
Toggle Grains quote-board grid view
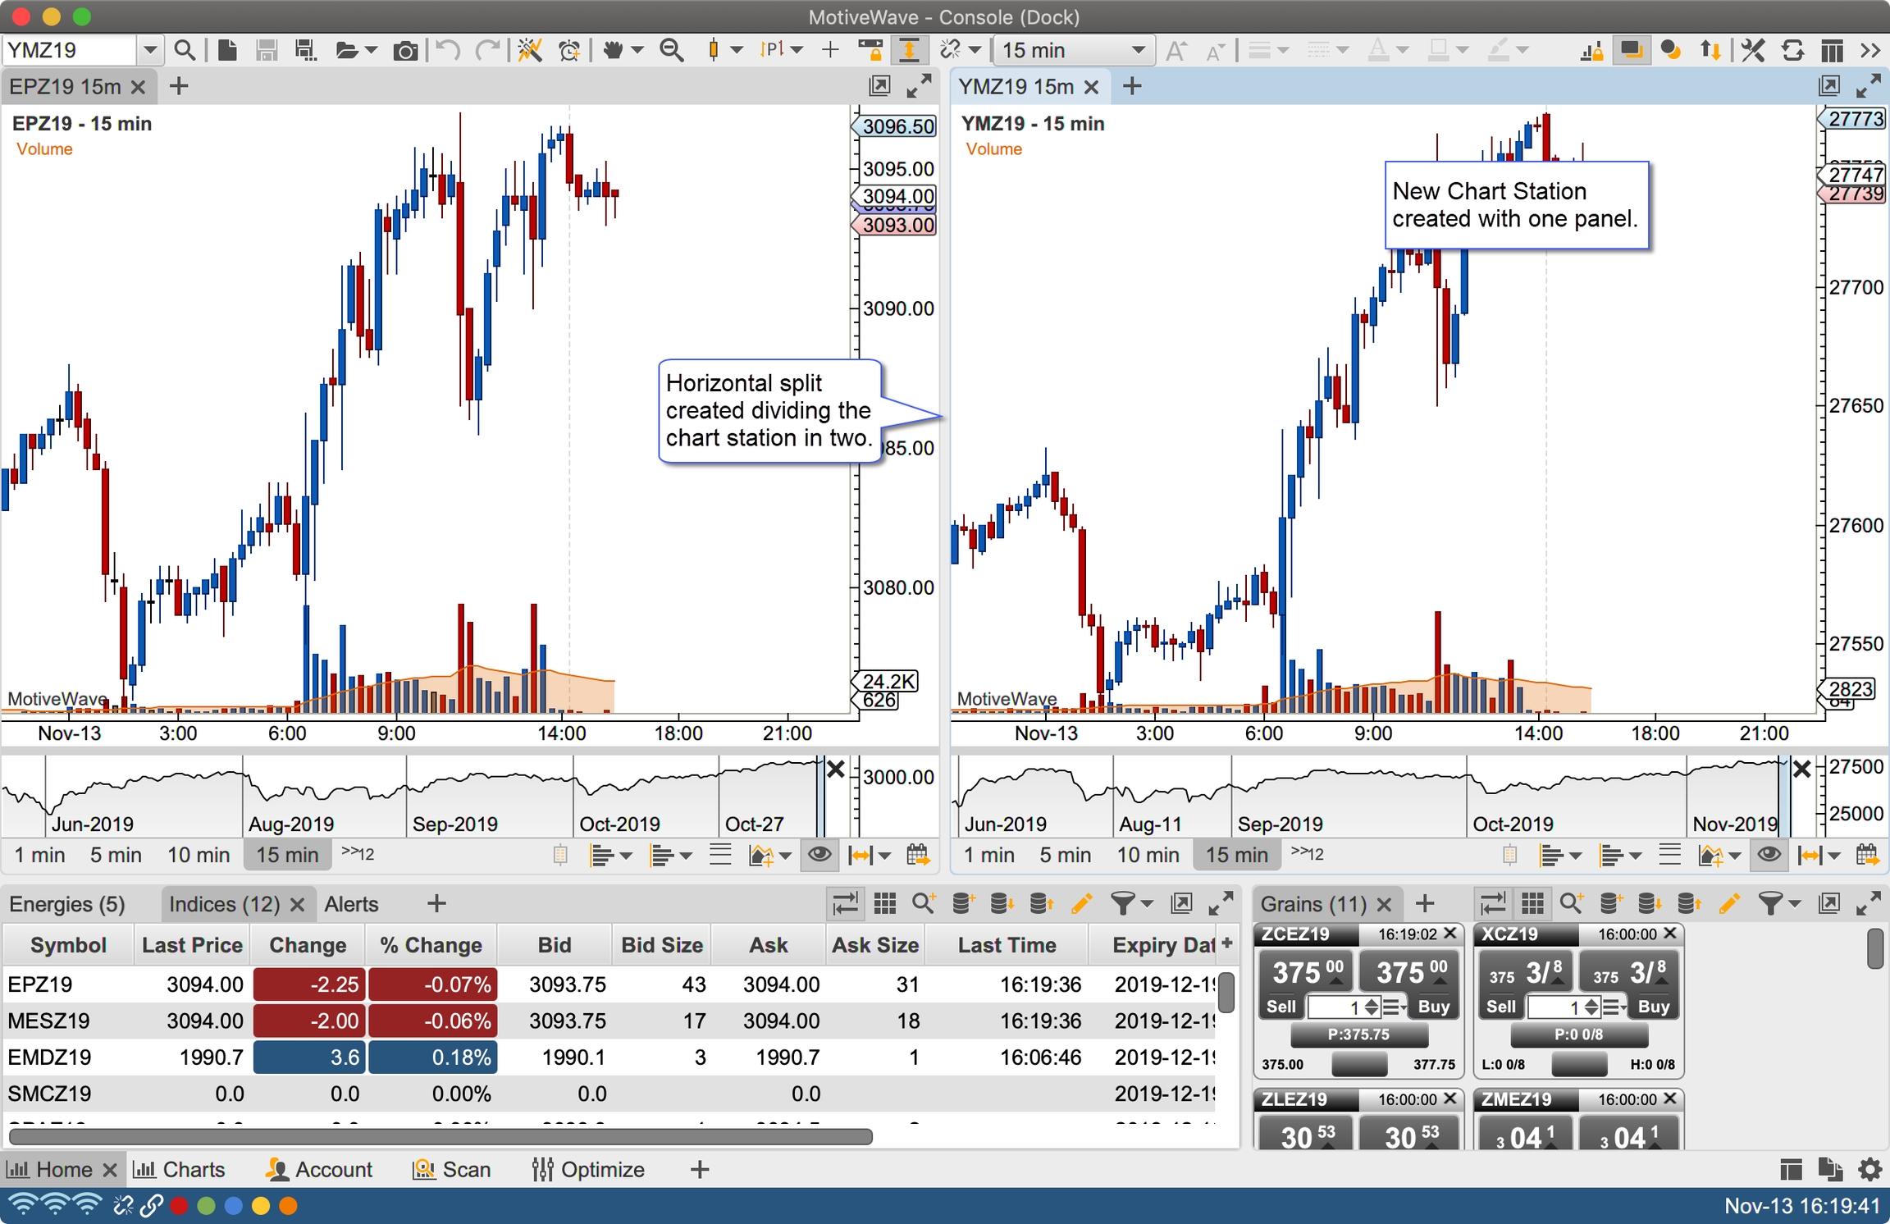click(x=1532, y=904)
